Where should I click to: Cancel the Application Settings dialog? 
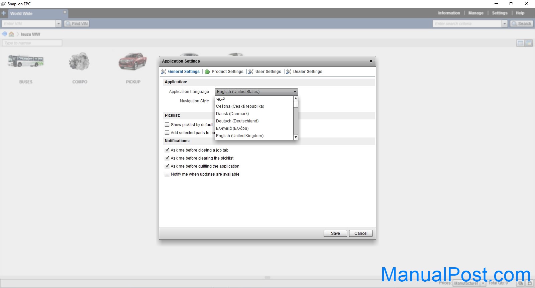coord(361,233)
